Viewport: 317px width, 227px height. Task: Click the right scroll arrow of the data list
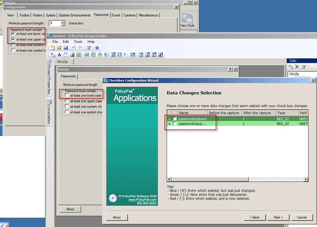pos(306,179)
